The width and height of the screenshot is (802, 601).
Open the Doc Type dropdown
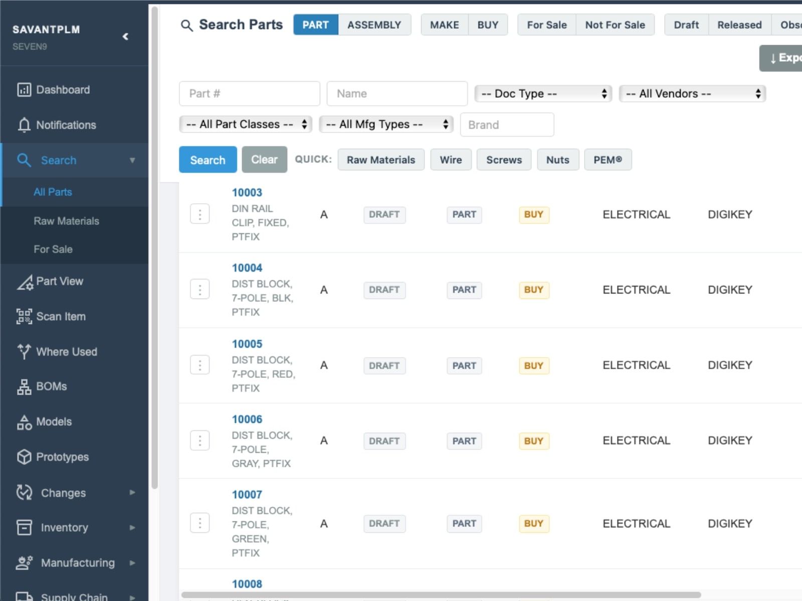(543, 94)
